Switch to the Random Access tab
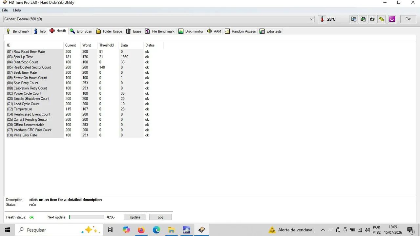 (x=240, y=31)
